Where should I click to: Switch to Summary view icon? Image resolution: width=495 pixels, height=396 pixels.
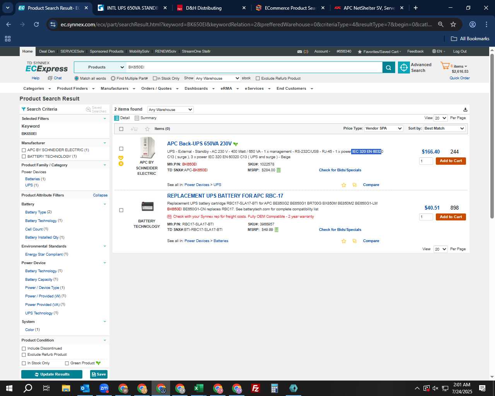pyautogui.click(x=137, y=118)
